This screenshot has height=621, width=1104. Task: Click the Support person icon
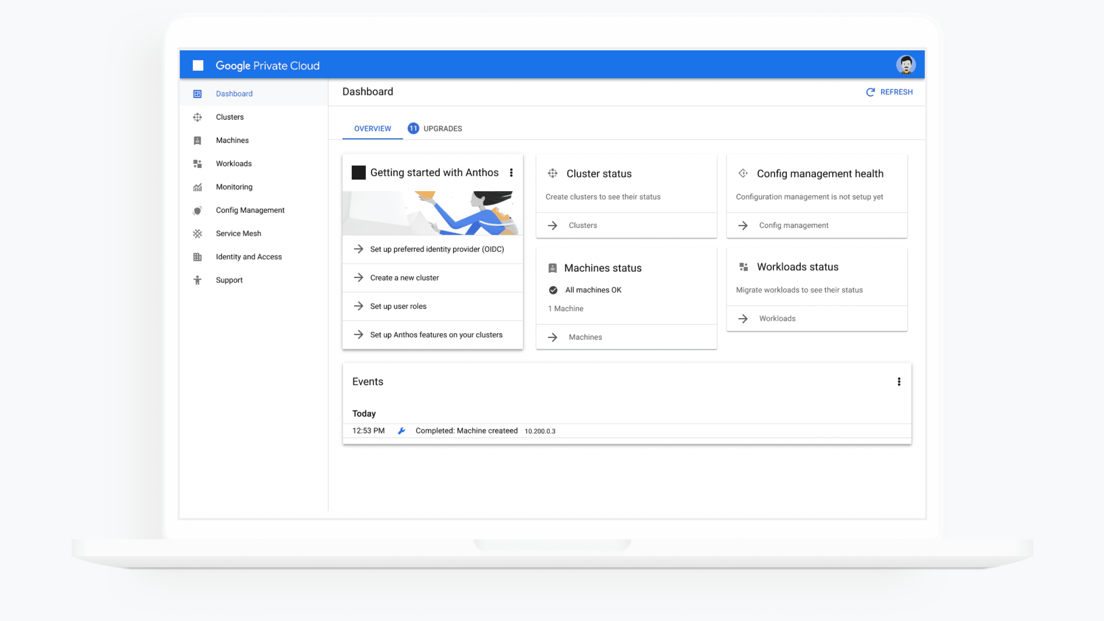pyautogui.click(x=197, y=280)
